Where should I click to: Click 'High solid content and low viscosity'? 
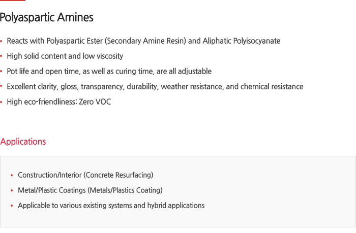click(x=65, y=56)
